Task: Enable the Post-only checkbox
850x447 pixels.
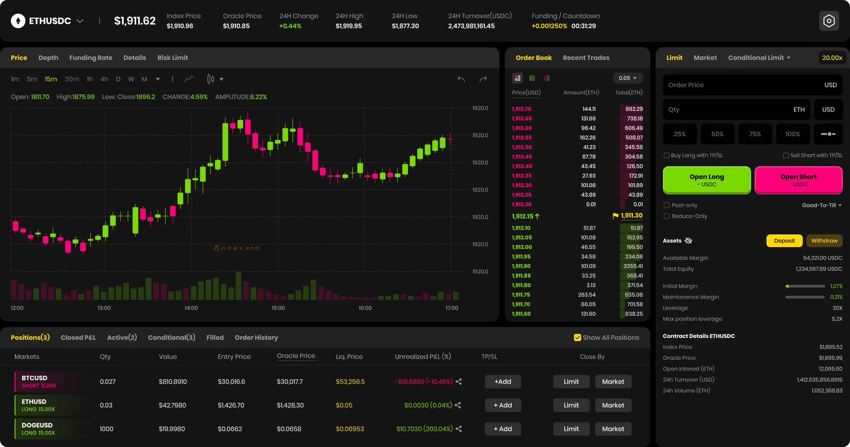Action: pos(667,205)
